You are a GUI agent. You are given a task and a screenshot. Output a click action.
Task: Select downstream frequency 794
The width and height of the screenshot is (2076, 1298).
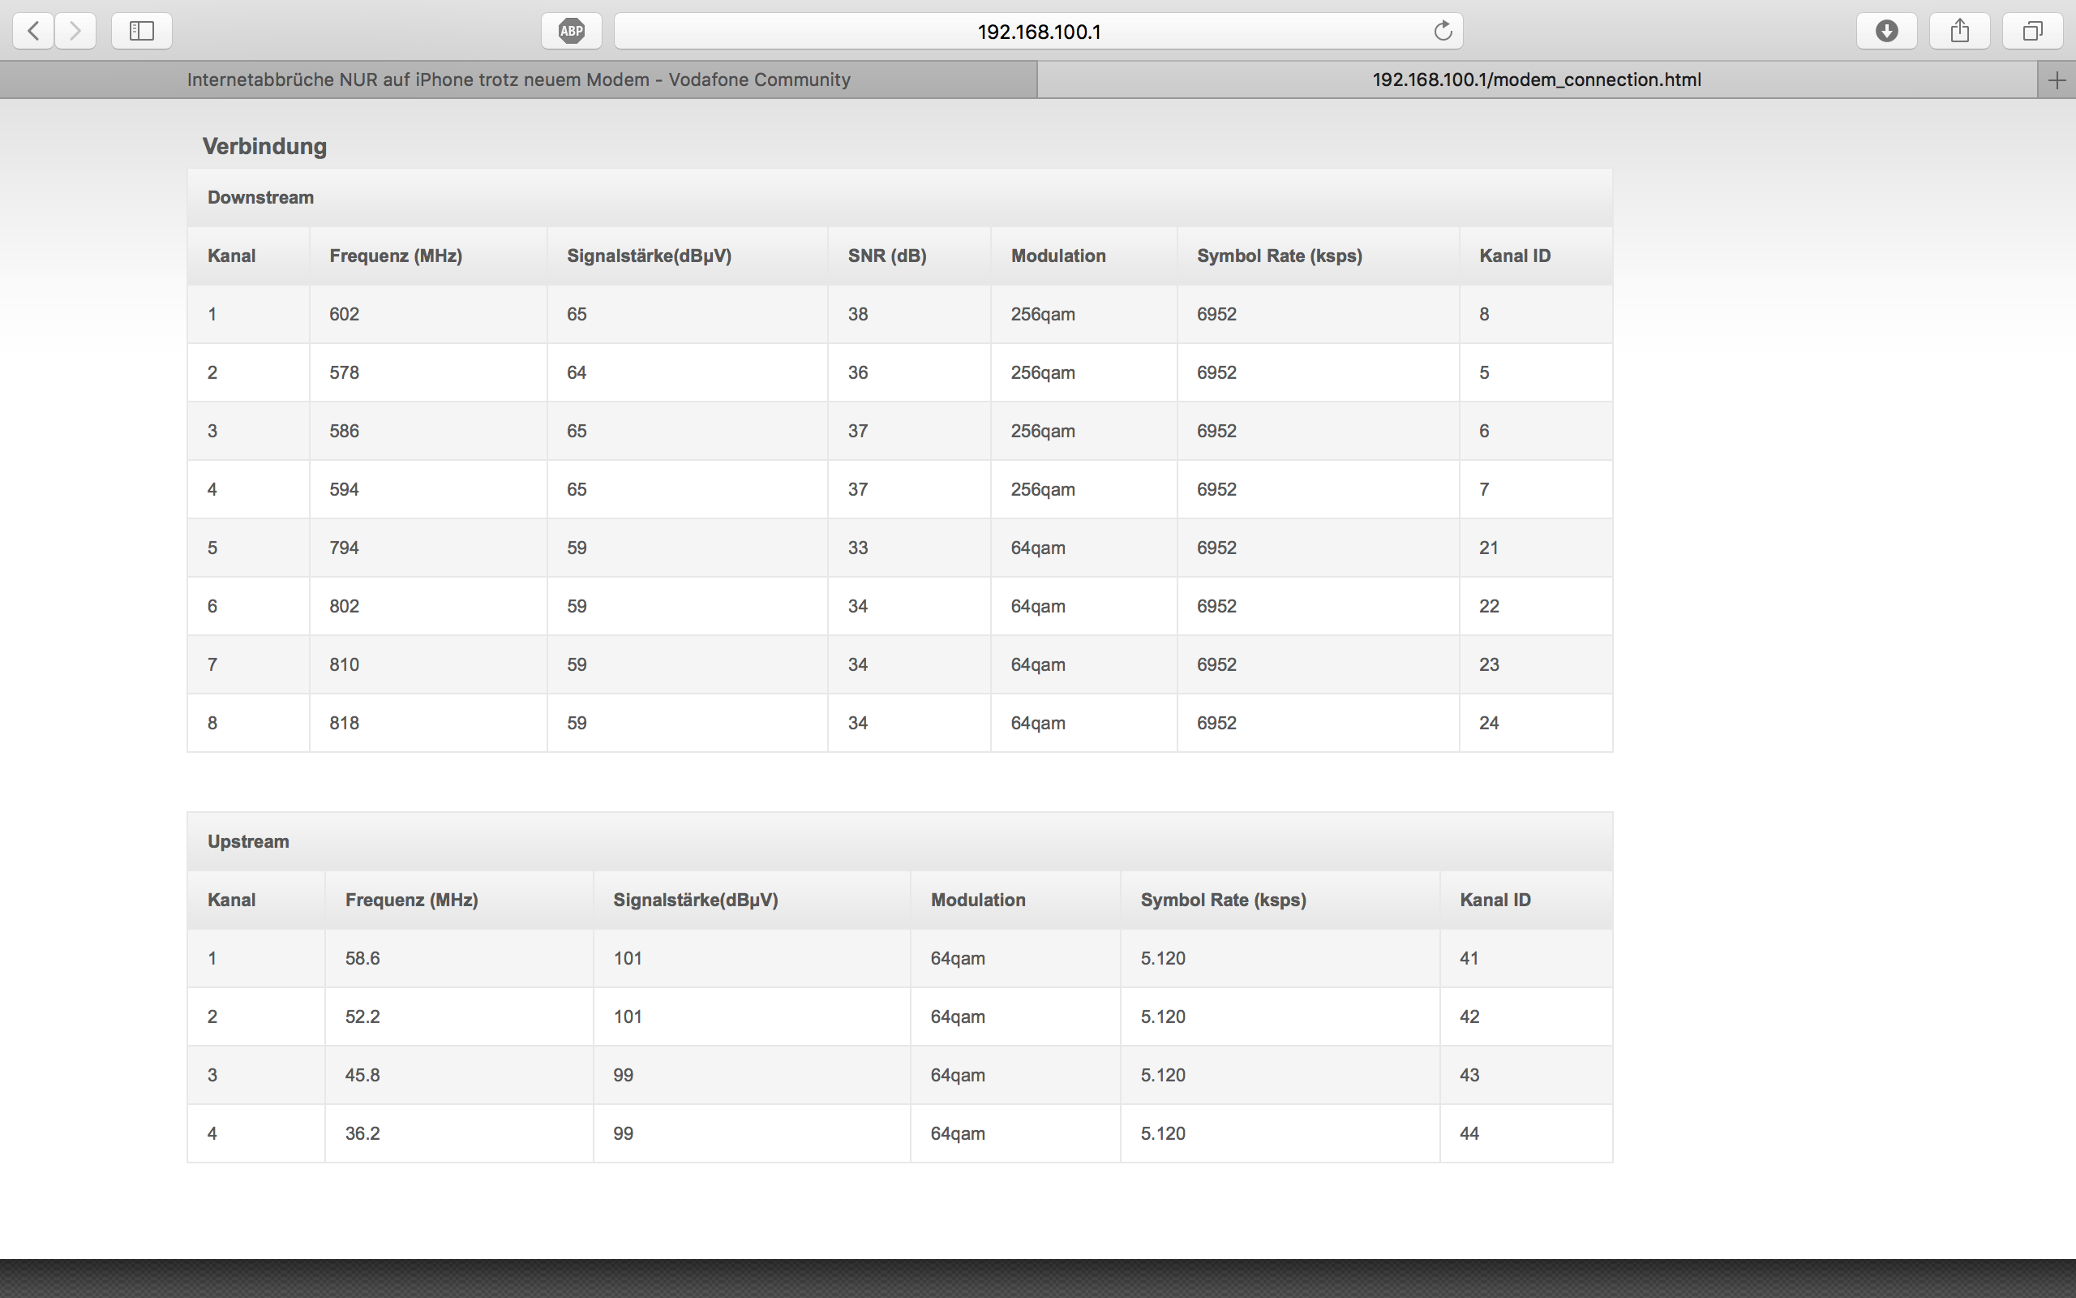pyautogui.click(x=344, y=548)
